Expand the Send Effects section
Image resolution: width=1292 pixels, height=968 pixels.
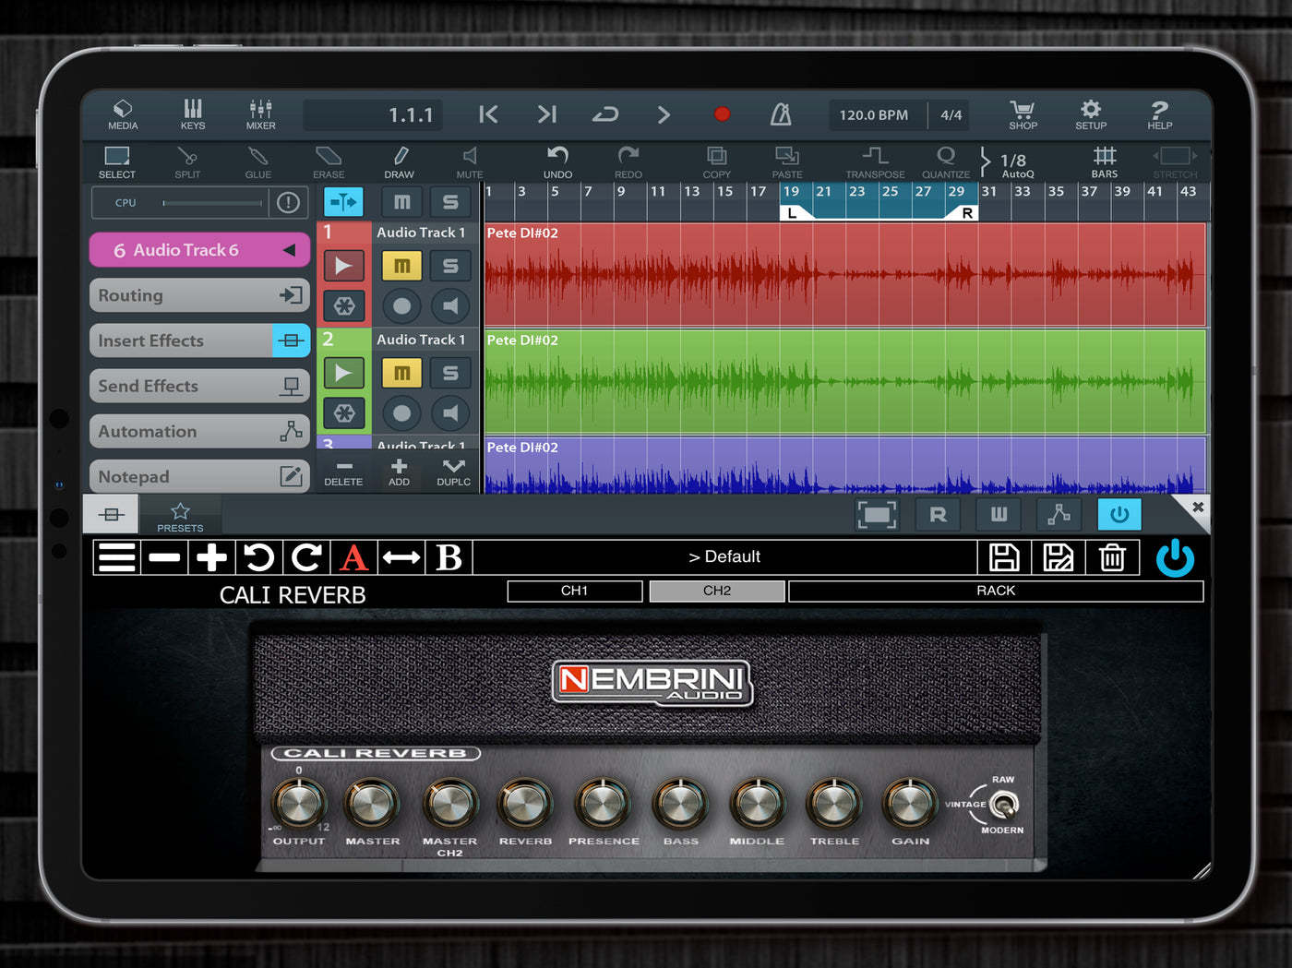coord(199,386)
